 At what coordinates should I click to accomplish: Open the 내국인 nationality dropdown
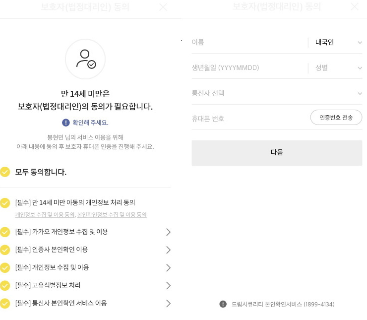coord(338,42)
